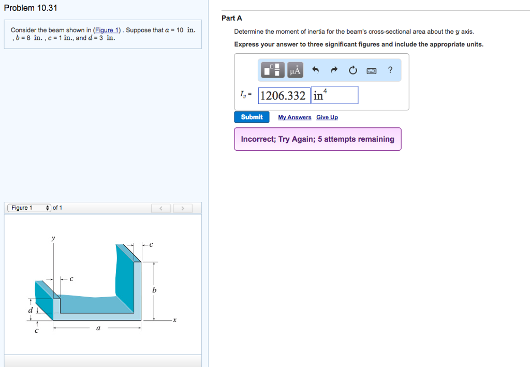Click the Incorrect; Try Again message box
This screenshot has height=367, width=530.
tap(317, 139)
